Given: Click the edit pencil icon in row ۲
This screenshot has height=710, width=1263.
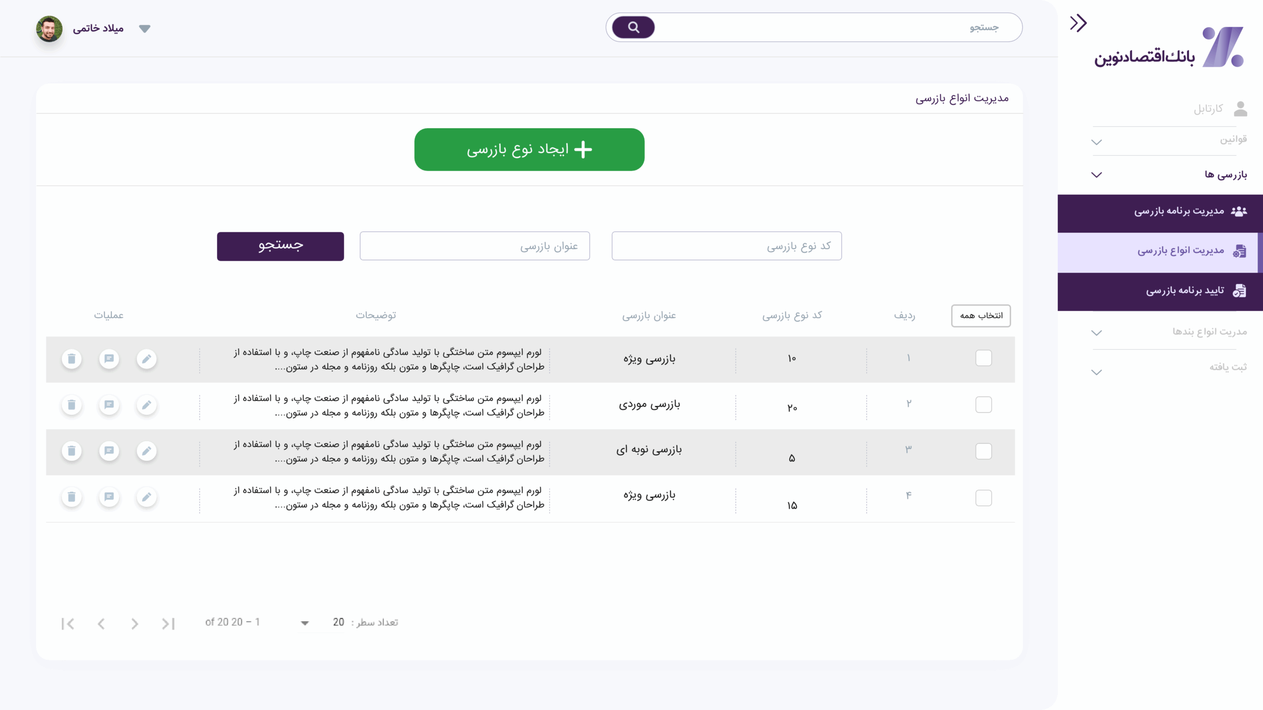Looking at the screenshot, I should tap(147, 405).
